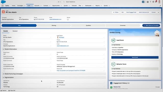
Task: Click the Engagement History icon
Action: [x=111, y=83]
